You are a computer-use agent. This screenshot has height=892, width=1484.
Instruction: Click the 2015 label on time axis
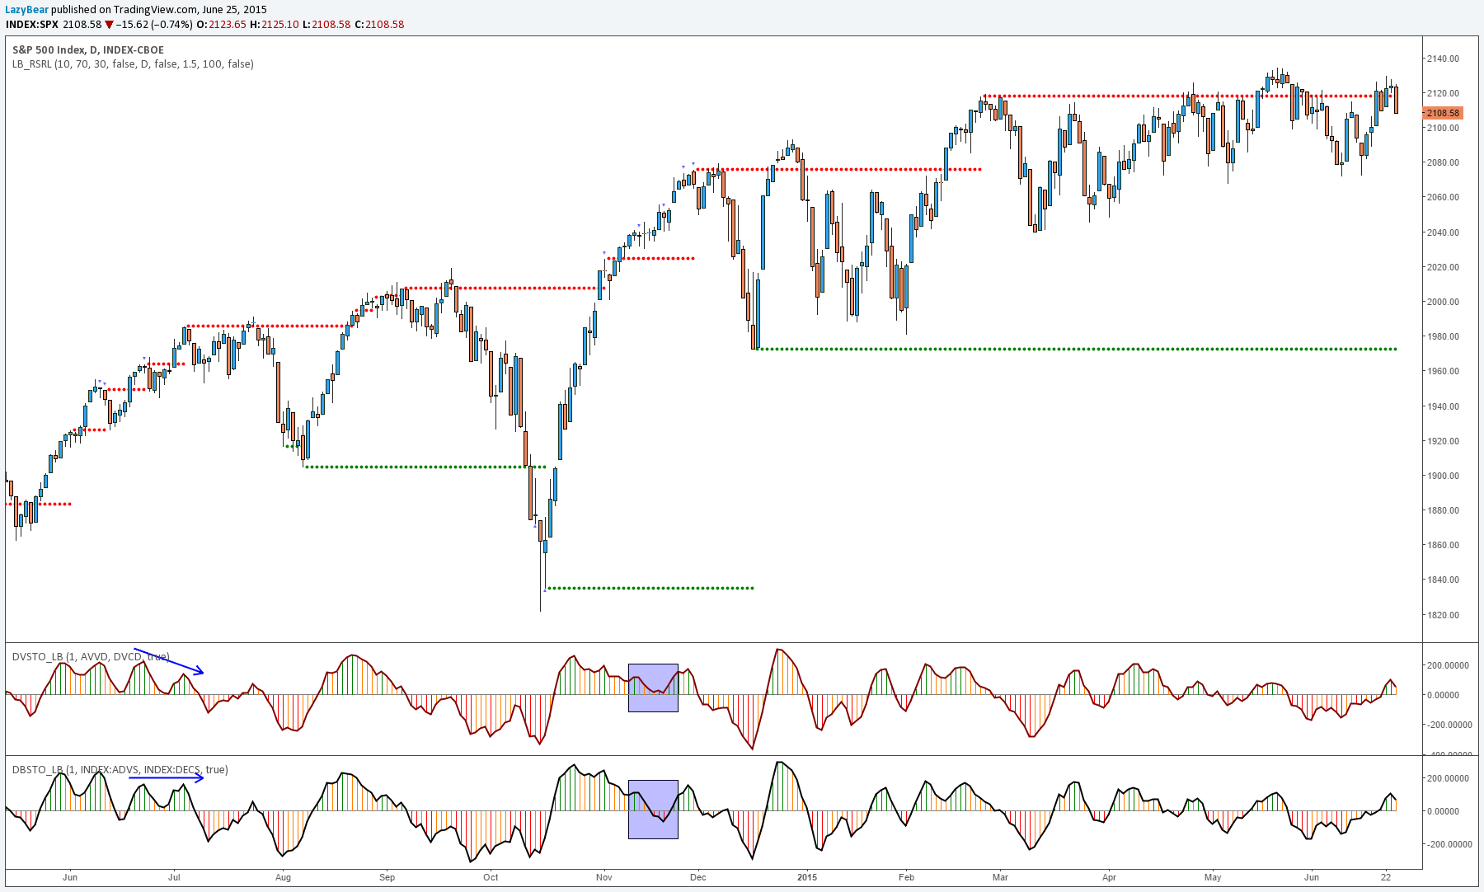[807, 877]
